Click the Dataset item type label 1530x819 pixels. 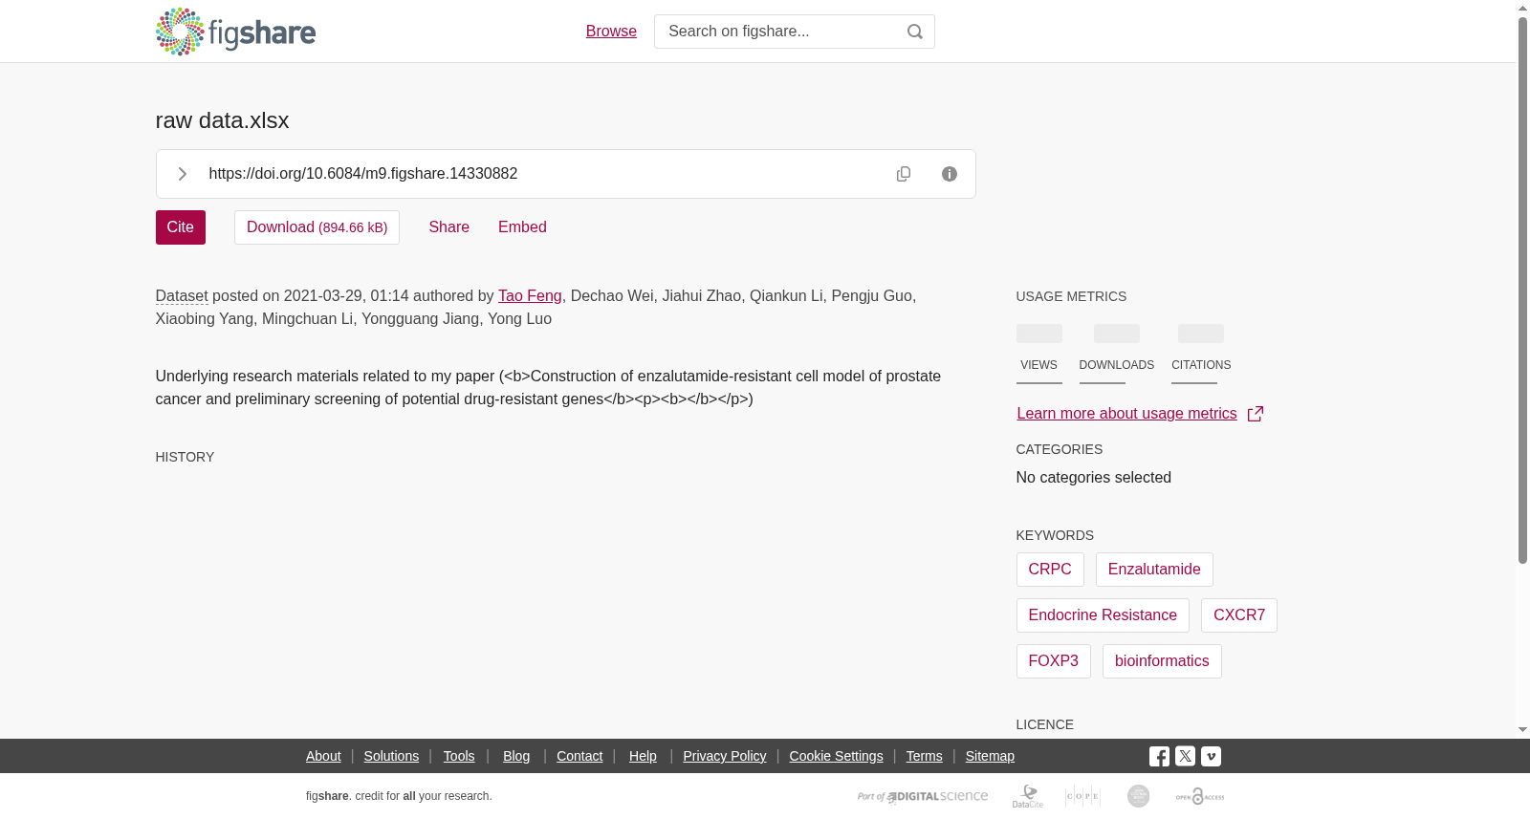[x=182, y=296]
